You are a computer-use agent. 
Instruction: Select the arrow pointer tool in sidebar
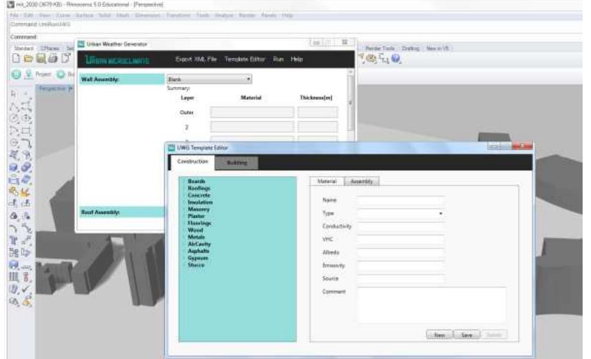14,93
